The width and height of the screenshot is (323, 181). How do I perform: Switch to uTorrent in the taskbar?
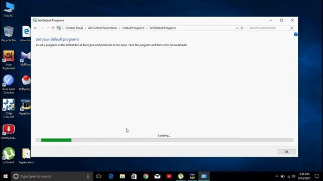point(181,176)
